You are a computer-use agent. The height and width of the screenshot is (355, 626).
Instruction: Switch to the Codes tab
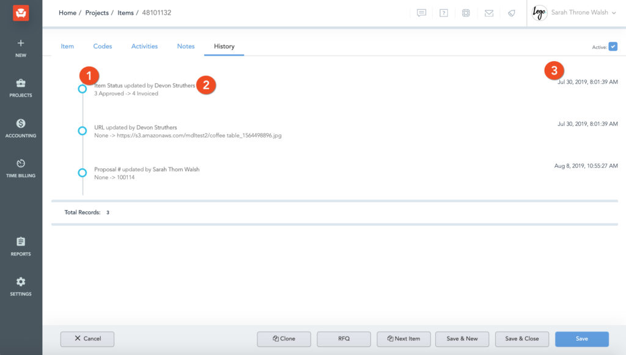103,46
